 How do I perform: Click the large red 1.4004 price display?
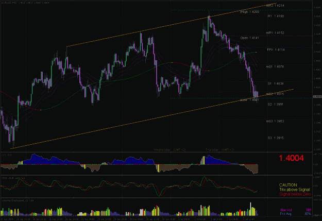pyautogui.click(x=291, y=158)
